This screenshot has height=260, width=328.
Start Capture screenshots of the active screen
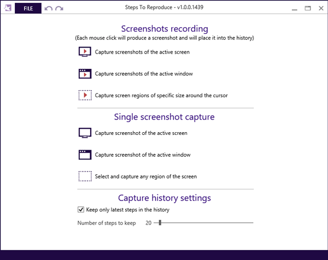pos(142,52)
